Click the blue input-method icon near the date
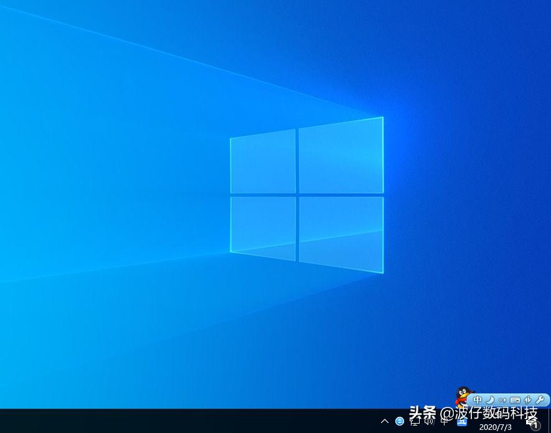The height and width of the screenshot is (433, 551). coord(462,423)
